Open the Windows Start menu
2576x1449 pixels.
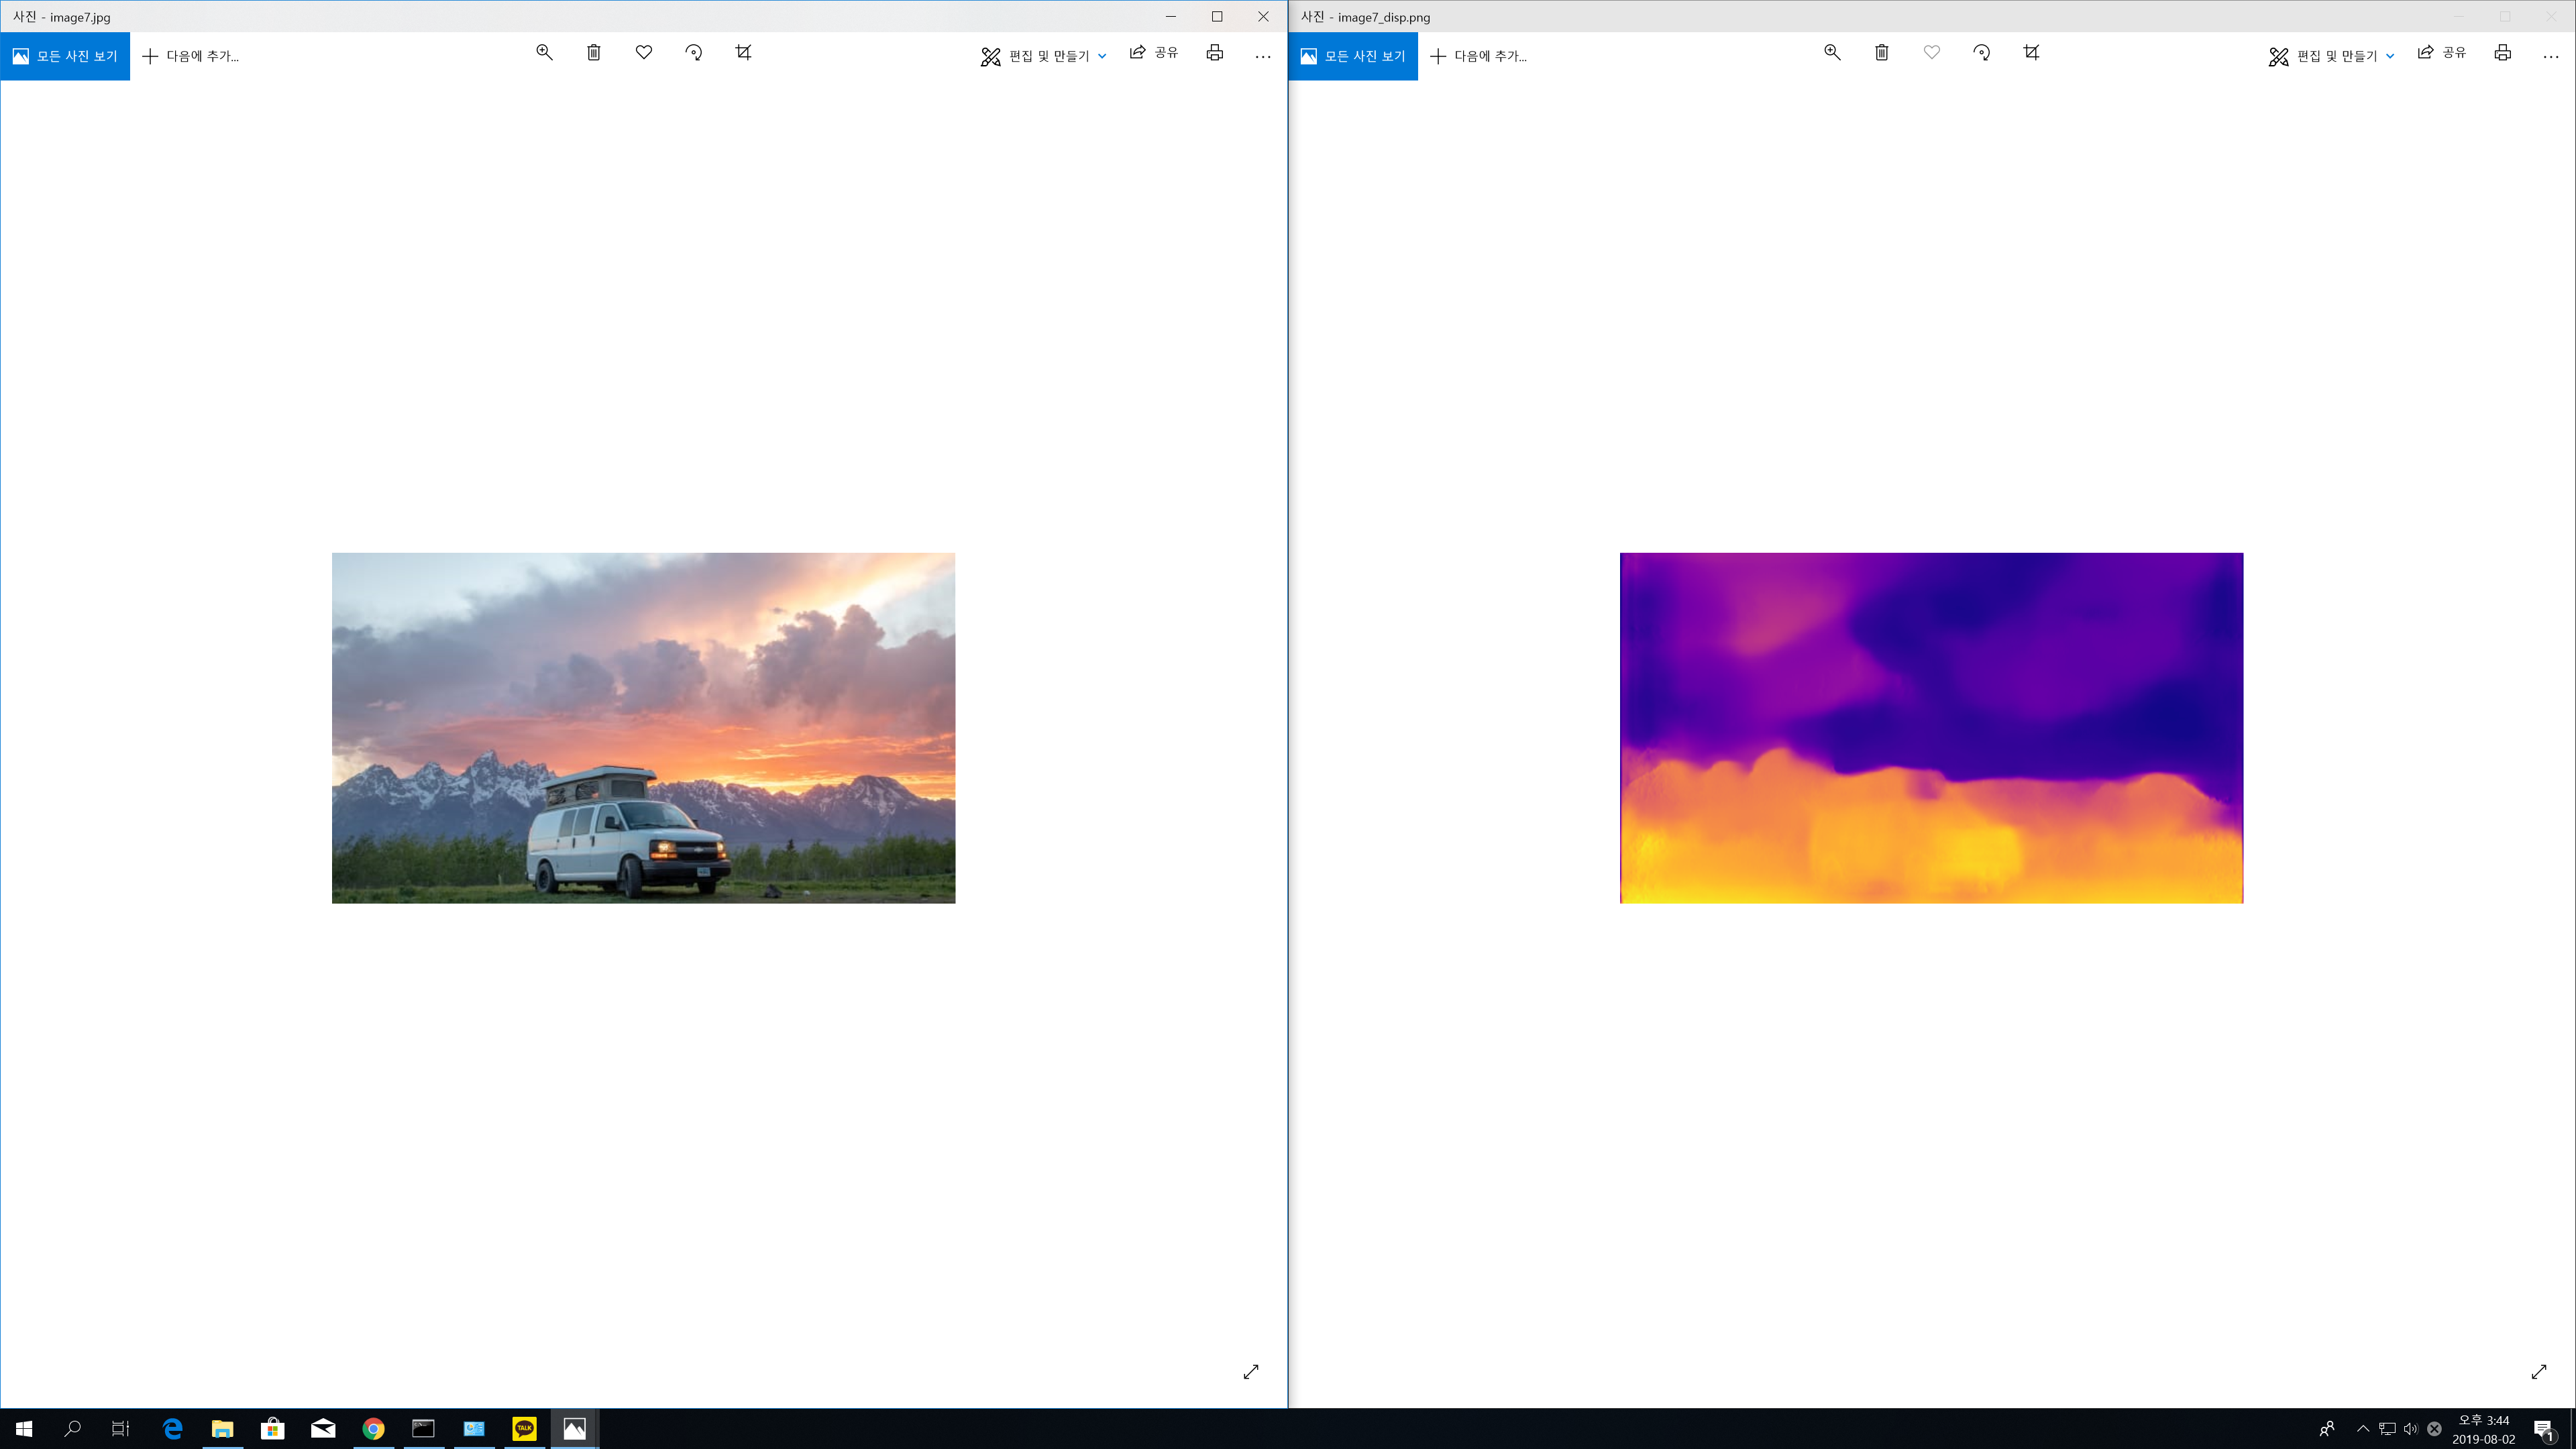[24, 1428]
